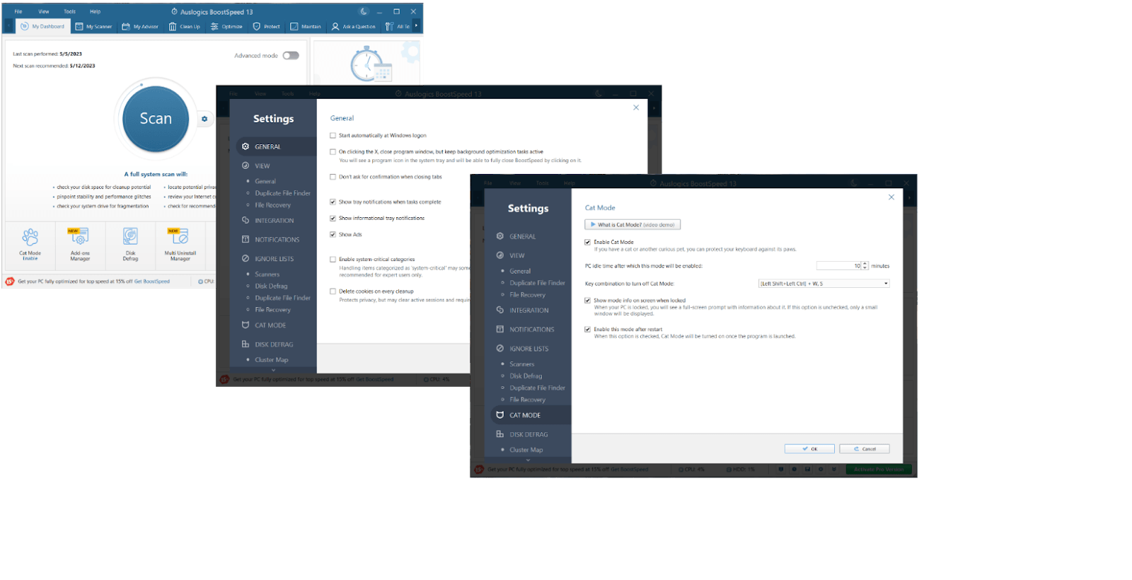1132x580 pixels.
Task: Click the Get BoostSpeed link in main window
Action: click(152, 282)
